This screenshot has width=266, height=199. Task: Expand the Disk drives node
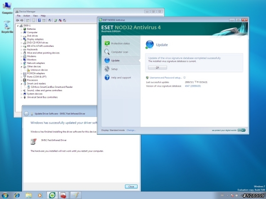[21, 36]
